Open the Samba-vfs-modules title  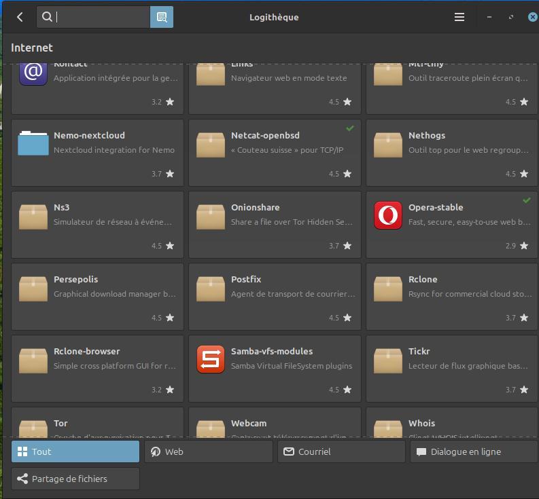point(272,351)
